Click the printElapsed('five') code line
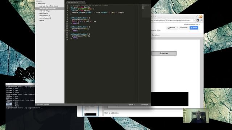This screenshot has height=130, width=232. coord(81,36)
